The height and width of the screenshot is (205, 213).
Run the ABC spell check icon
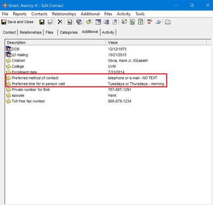150,22
